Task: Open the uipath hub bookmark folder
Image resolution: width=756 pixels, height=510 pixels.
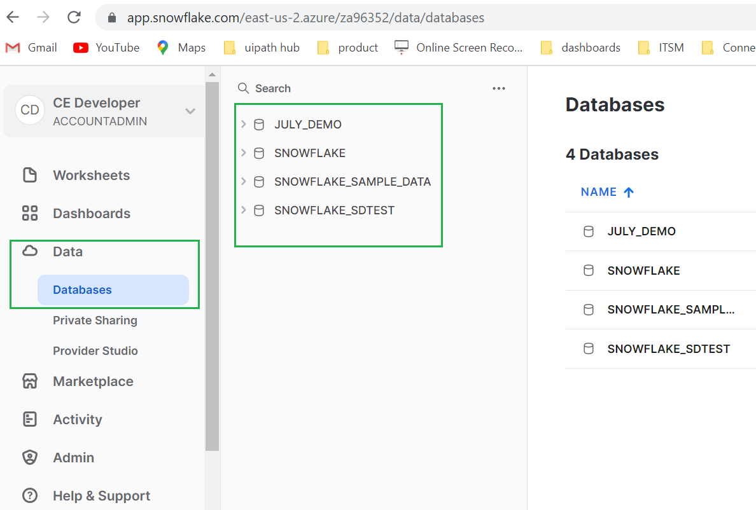Action: tap(262, 48)
